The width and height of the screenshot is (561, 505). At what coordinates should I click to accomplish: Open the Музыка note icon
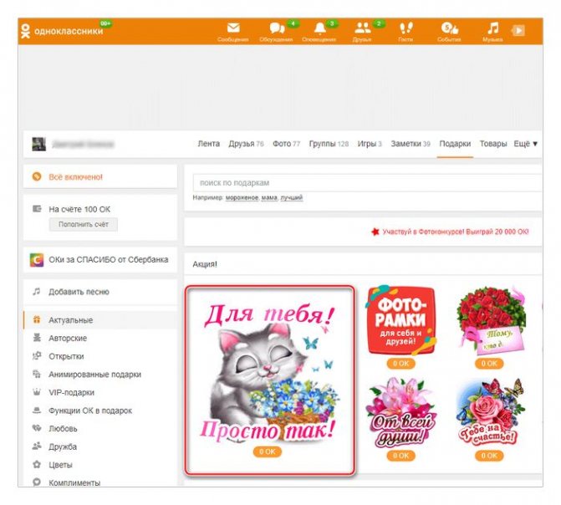(492, 29)
